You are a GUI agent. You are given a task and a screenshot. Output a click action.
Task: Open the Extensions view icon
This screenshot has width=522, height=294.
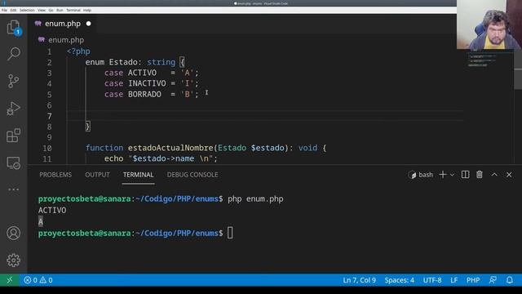click(x=13, y=136)
